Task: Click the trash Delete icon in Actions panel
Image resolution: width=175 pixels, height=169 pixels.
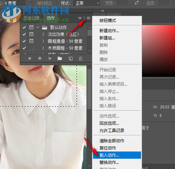Action: pos(80,59)
